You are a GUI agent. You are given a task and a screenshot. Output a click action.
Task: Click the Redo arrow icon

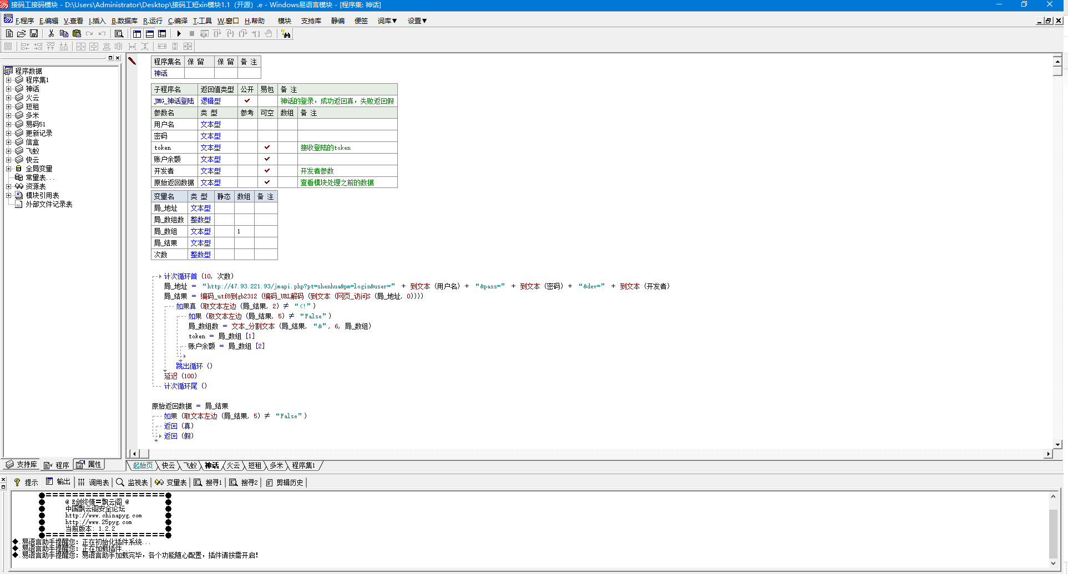(x=89, y=33)
